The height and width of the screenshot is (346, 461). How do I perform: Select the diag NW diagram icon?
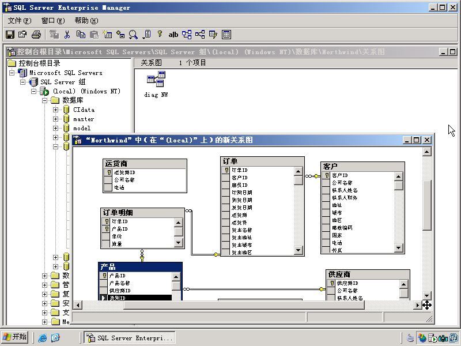click(x=156, y=79)
